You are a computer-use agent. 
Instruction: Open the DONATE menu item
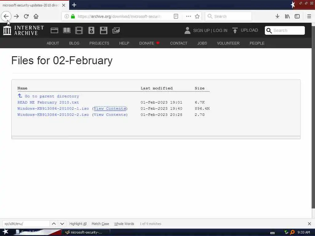149,43
